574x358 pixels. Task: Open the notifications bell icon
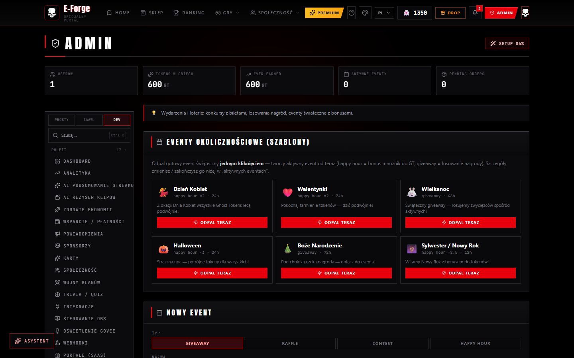(x=475, y=13)
